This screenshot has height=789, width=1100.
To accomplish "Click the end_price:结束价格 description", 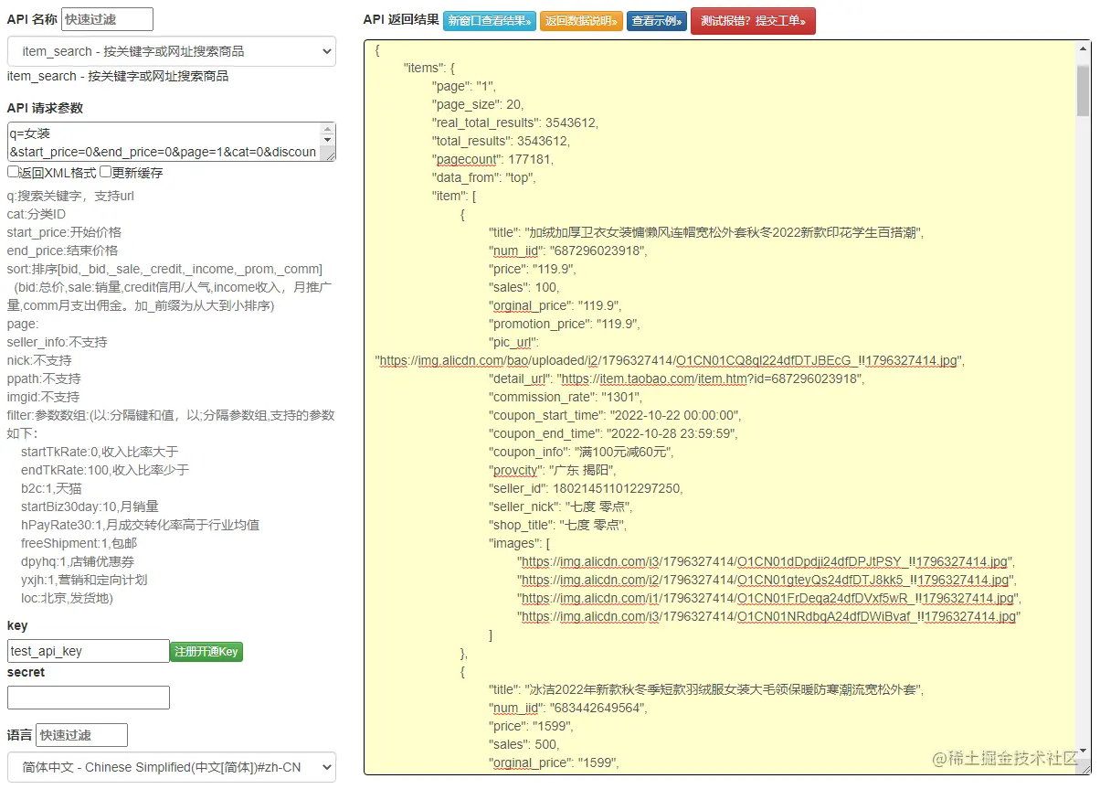I will pos(62,251).
